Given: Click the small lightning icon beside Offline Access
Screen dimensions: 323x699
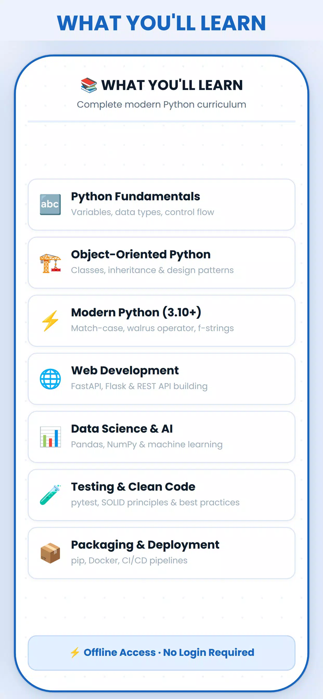Looking at the screenshot, I should coord(75,653).
